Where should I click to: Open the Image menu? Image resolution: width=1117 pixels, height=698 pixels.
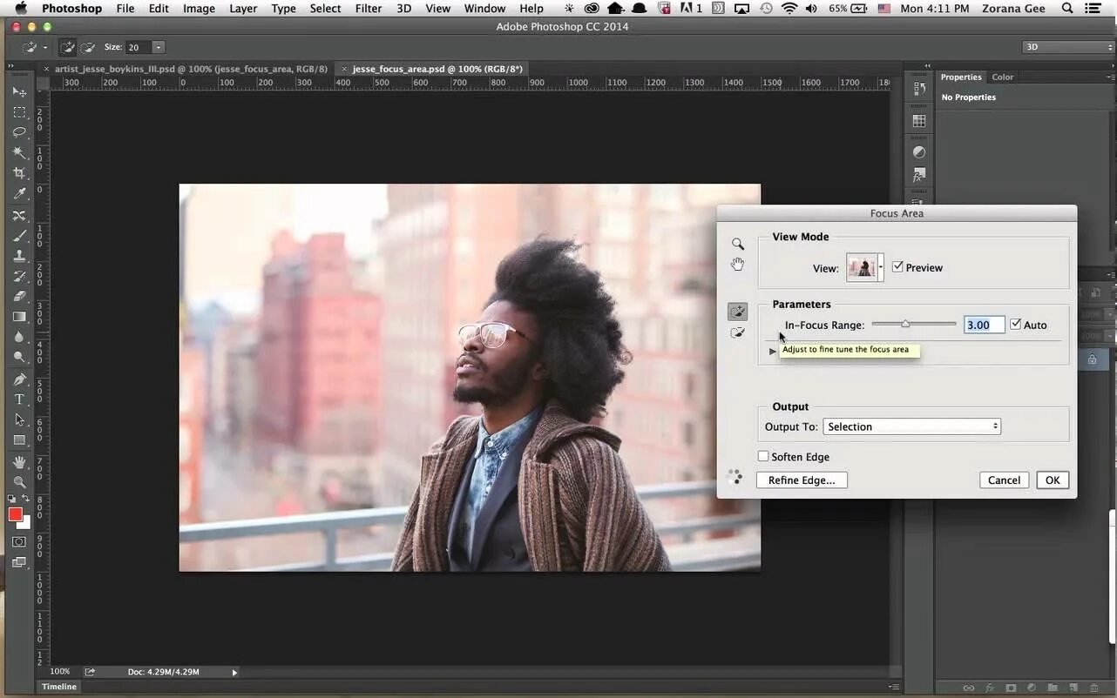click(x=199, y=8)
